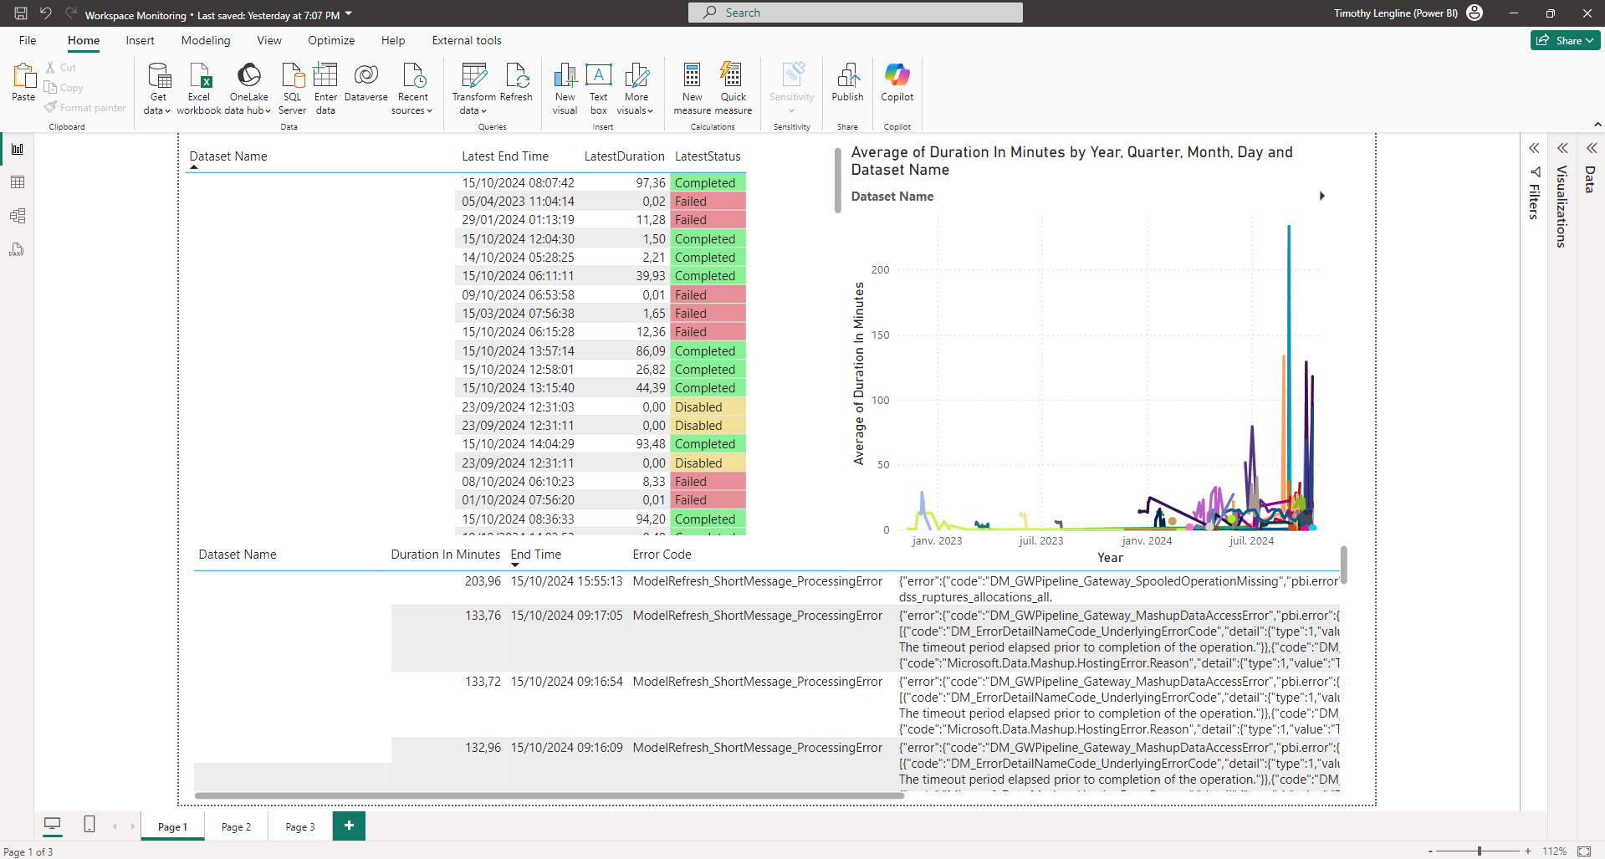The height and width of the screenshot is (859, 1605).
Task: Insert a New visual
Action: pyautogui.click(x=565, y=88)
